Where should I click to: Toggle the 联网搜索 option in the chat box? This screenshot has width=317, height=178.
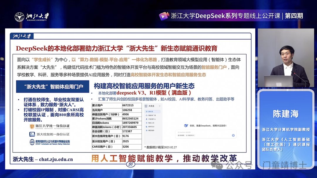[x=181, y=135]
